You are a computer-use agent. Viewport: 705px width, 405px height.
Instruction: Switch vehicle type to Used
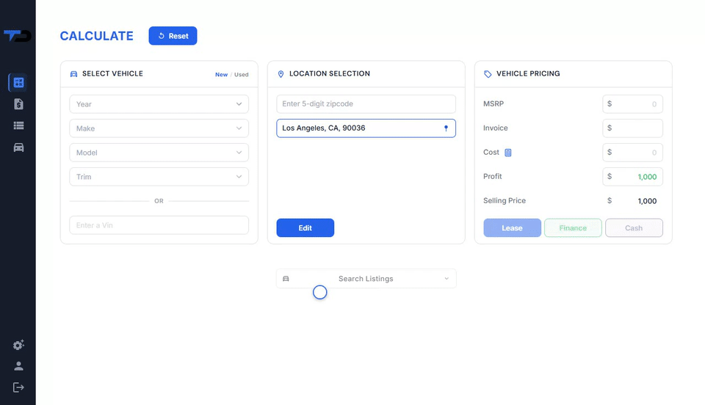click(242, 75)
